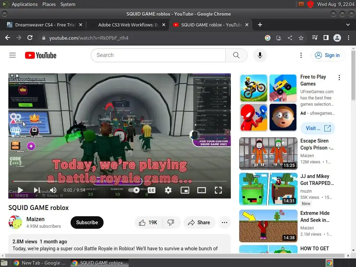Image resolution: width=356 pixels, height=267 pixels.
Task: Open the System menu
Action: tap(68, 4)
